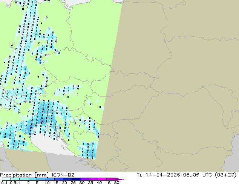Screen dimensions: 239x184
Task: Click the 45–50 mm legend color swatch
Action: click(111, 179)
